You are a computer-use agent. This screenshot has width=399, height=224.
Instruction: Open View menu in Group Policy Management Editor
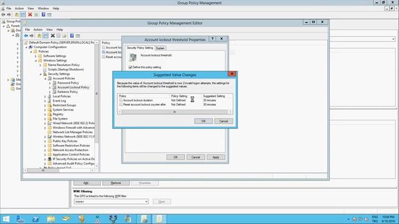pos(49,29)
